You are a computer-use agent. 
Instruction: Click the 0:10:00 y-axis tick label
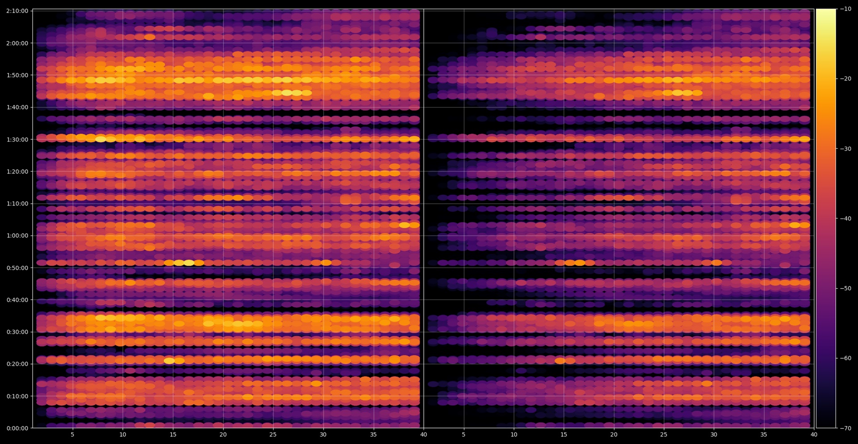(x=17, y=396)
